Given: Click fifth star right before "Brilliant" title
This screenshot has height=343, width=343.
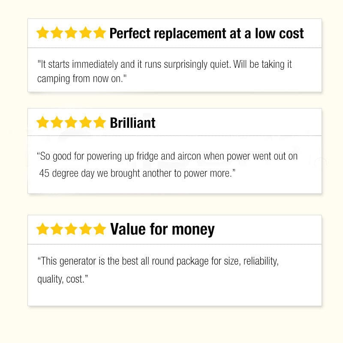Looking at the screenshot, I should click(x=99, y=123).
